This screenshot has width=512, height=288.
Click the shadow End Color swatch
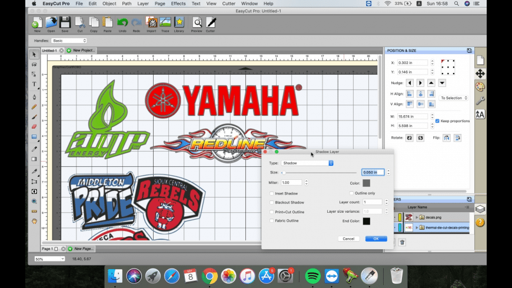(366, 221)
